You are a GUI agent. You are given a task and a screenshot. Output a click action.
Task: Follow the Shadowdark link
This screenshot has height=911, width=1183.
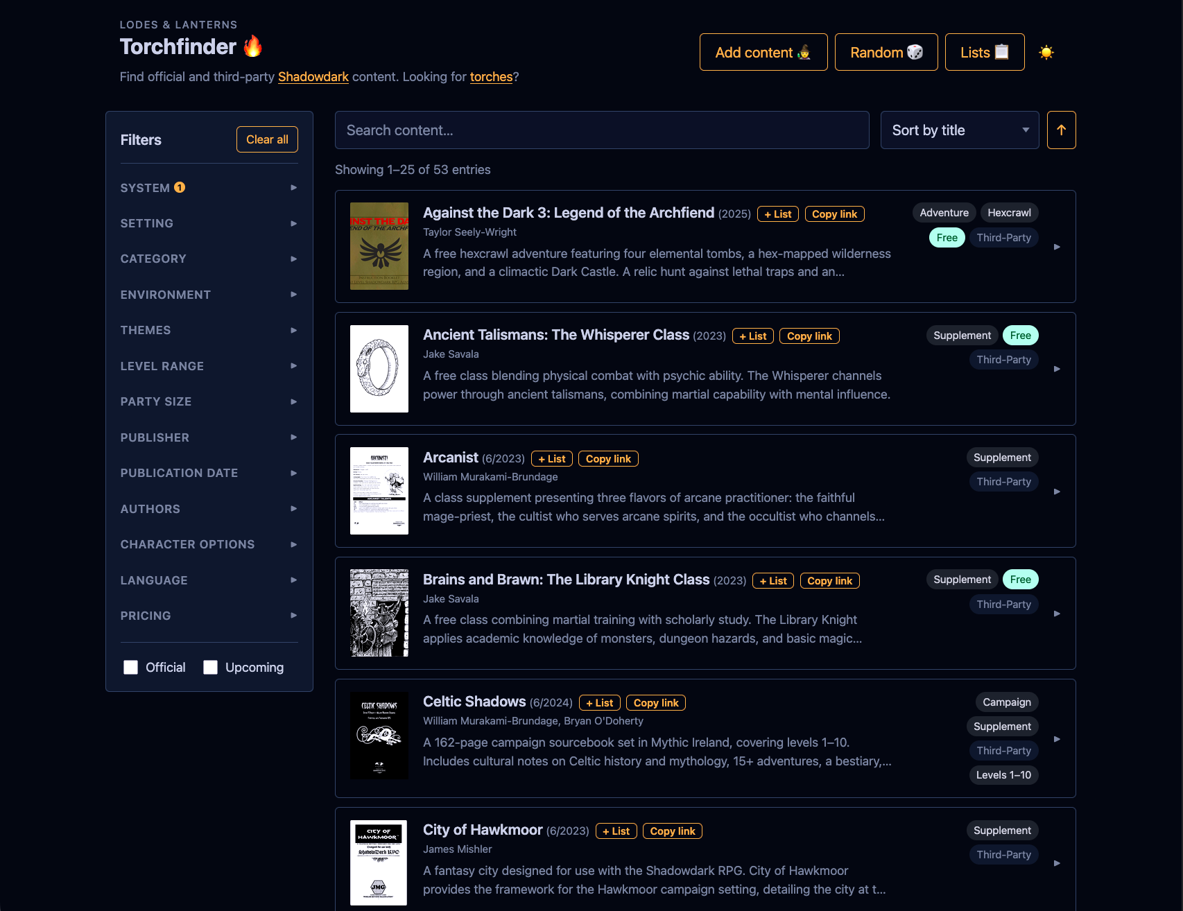313,77
